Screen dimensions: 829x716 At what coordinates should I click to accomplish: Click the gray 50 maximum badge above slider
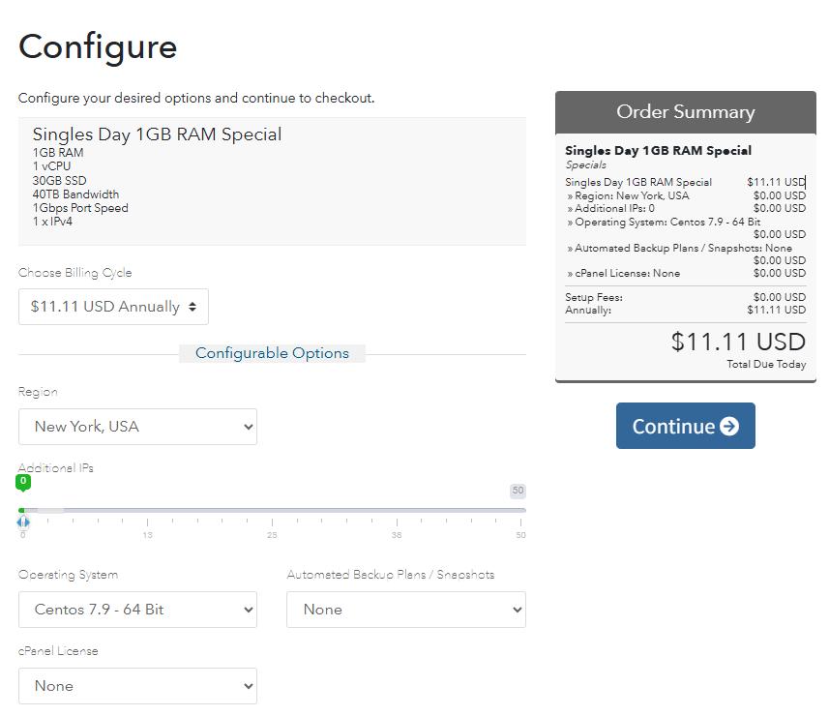click(518, 491)
